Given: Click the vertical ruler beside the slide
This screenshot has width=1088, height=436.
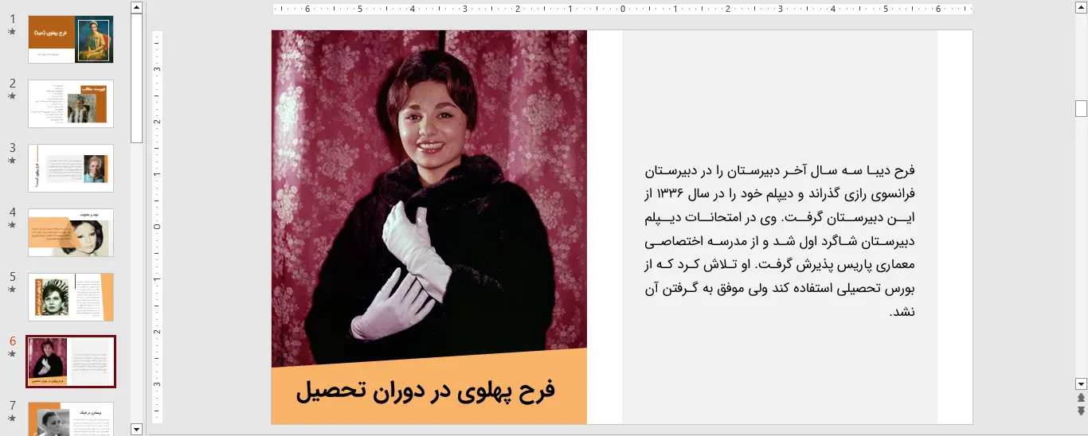Looking at the screenshot, I should pos(157,227).
